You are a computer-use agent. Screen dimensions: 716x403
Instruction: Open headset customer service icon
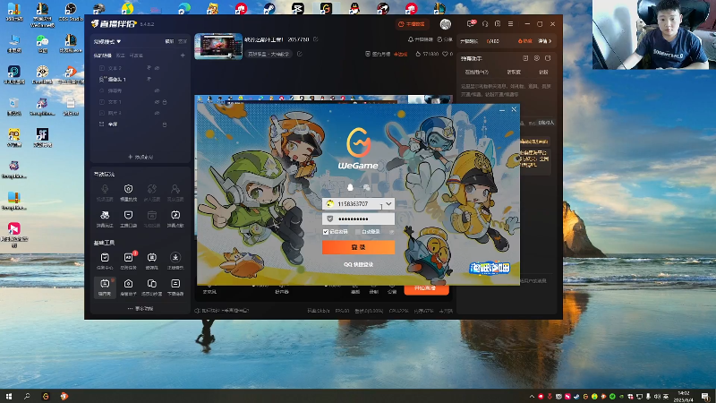click(x=485, y=24)
